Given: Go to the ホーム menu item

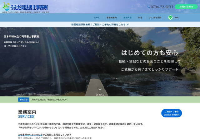Looking at the screenshot, I should pyautogui.click(x=97, y=17).
